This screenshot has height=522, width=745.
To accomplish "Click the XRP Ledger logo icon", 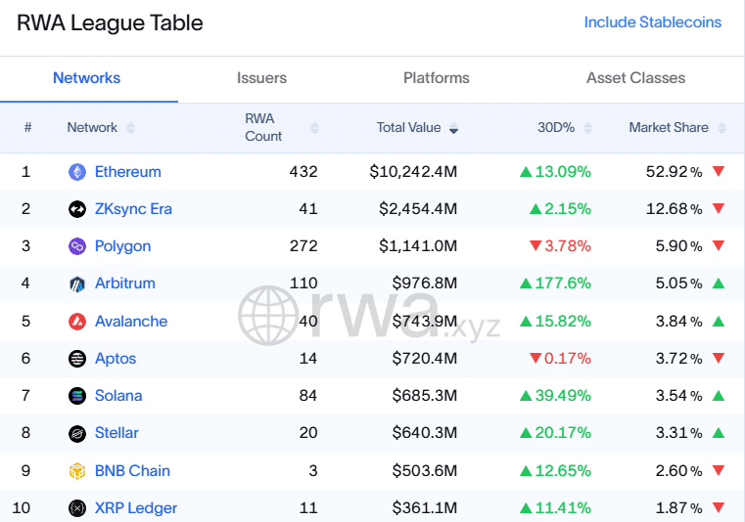I will point(76,508).
